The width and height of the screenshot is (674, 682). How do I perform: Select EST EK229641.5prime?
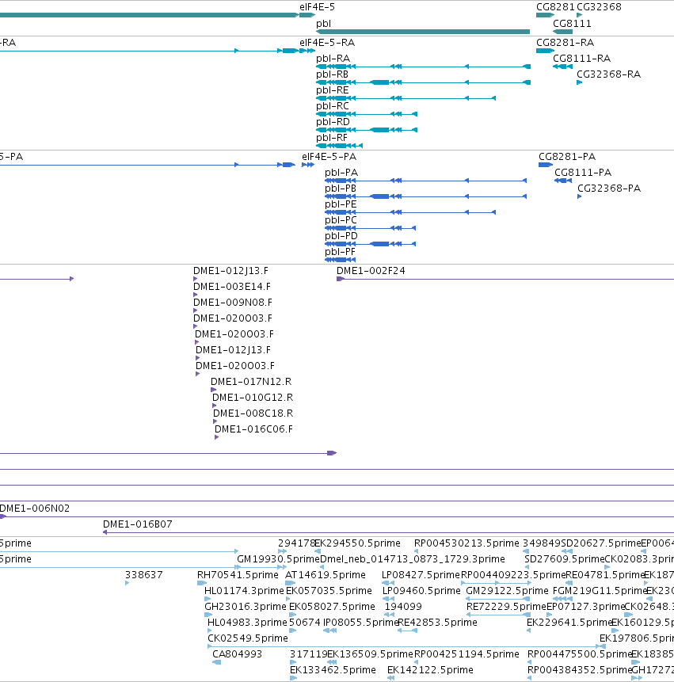[x=529, y=631]
